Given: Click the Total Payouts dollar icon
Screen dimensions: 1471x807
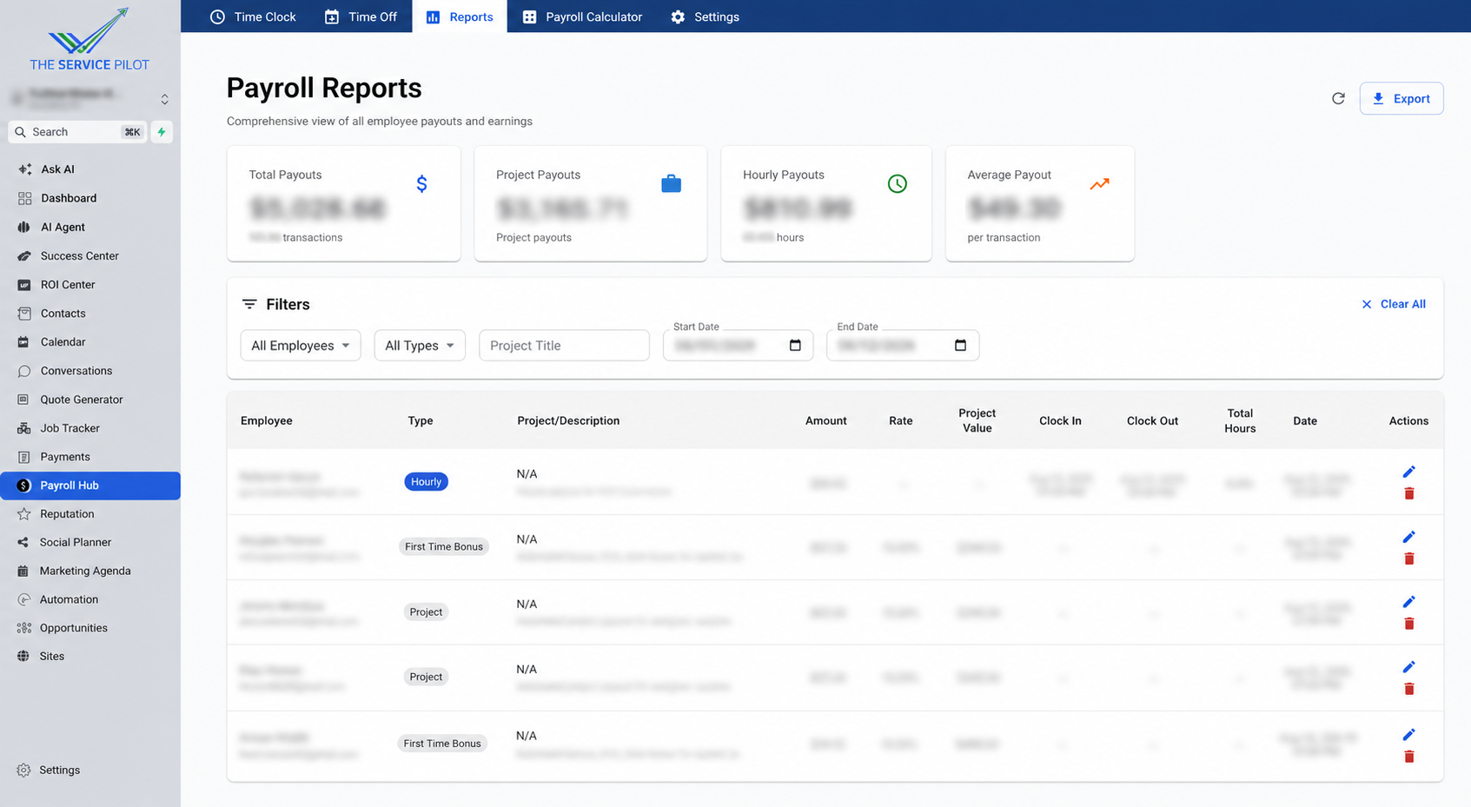Looking at the screenshot, I should pos(421,183).
